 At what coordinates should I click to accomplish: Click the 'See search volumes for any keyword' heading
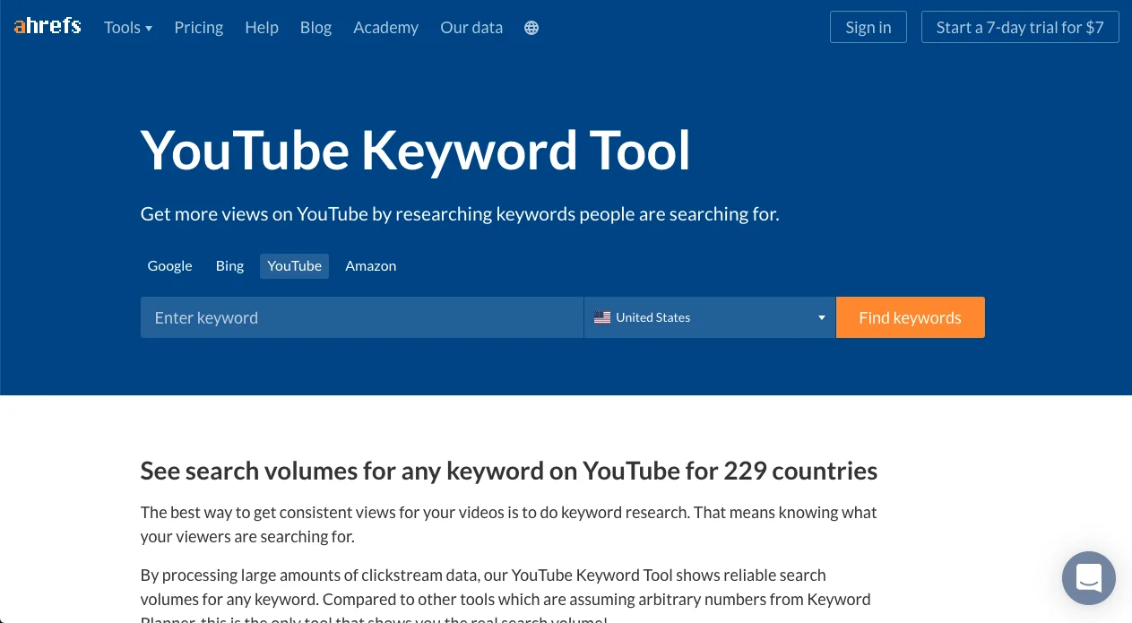click(509, 471)
